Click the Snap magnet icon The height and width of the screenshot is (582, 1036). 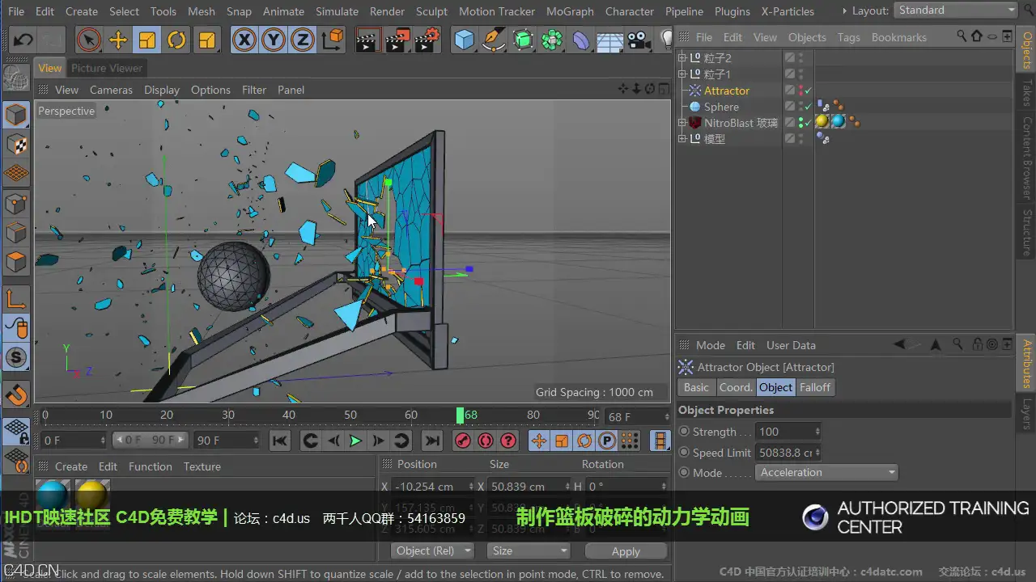pos(16,395)
